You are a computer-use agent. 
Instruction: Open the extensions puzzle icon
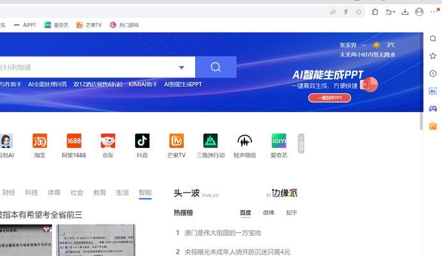[375, 12]
